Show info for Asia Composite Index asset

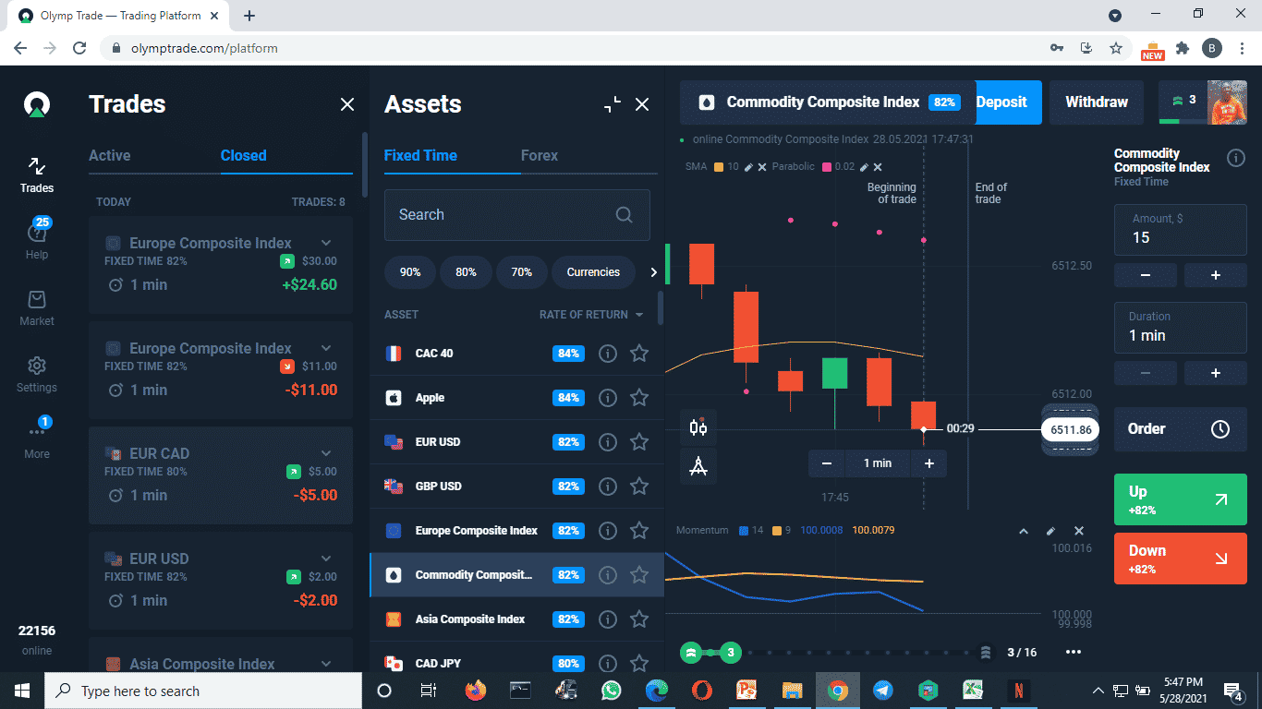point(607,619)
